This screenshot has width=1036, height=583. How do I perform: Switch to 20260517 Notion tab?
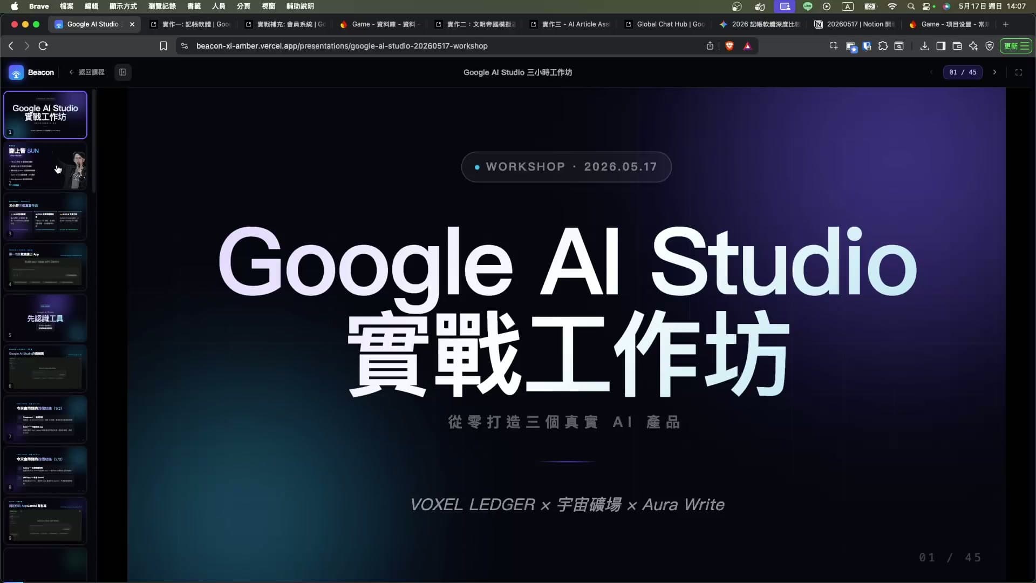(x=855, y=24)
